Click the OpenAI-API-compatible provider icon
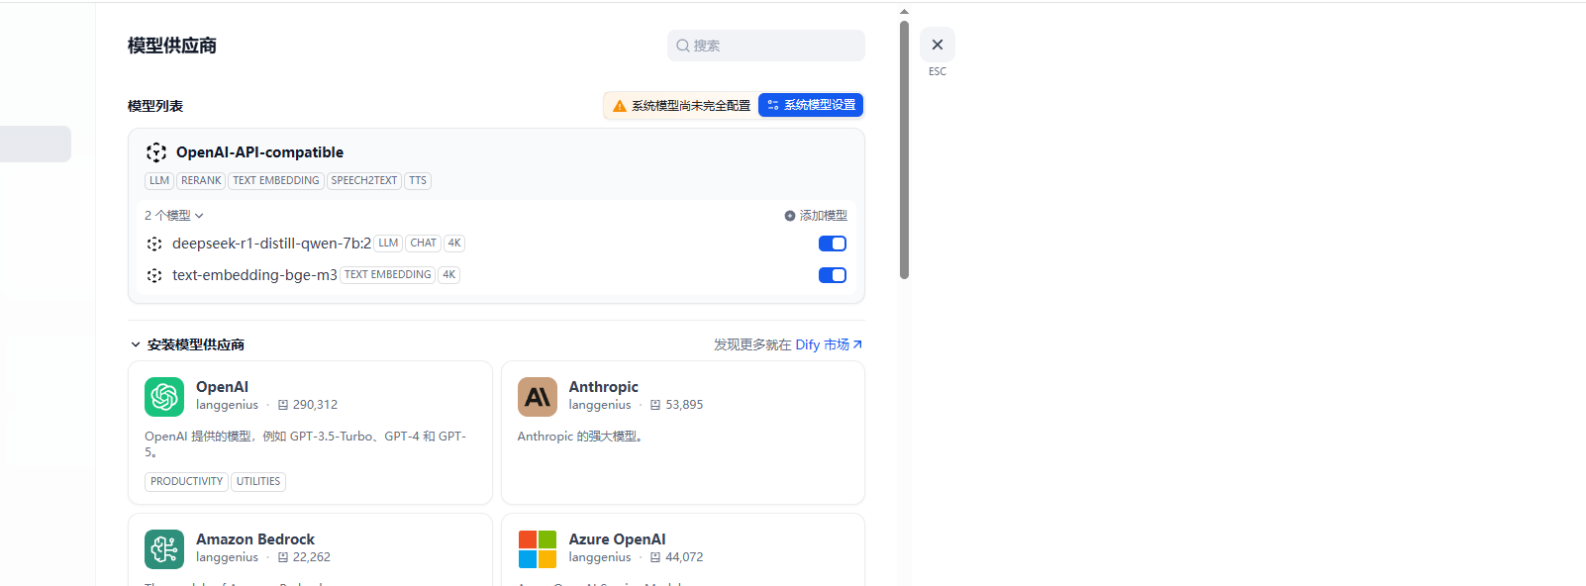Image resolution: width=1586 pixels, height=586 pixels. click(155, 152)
